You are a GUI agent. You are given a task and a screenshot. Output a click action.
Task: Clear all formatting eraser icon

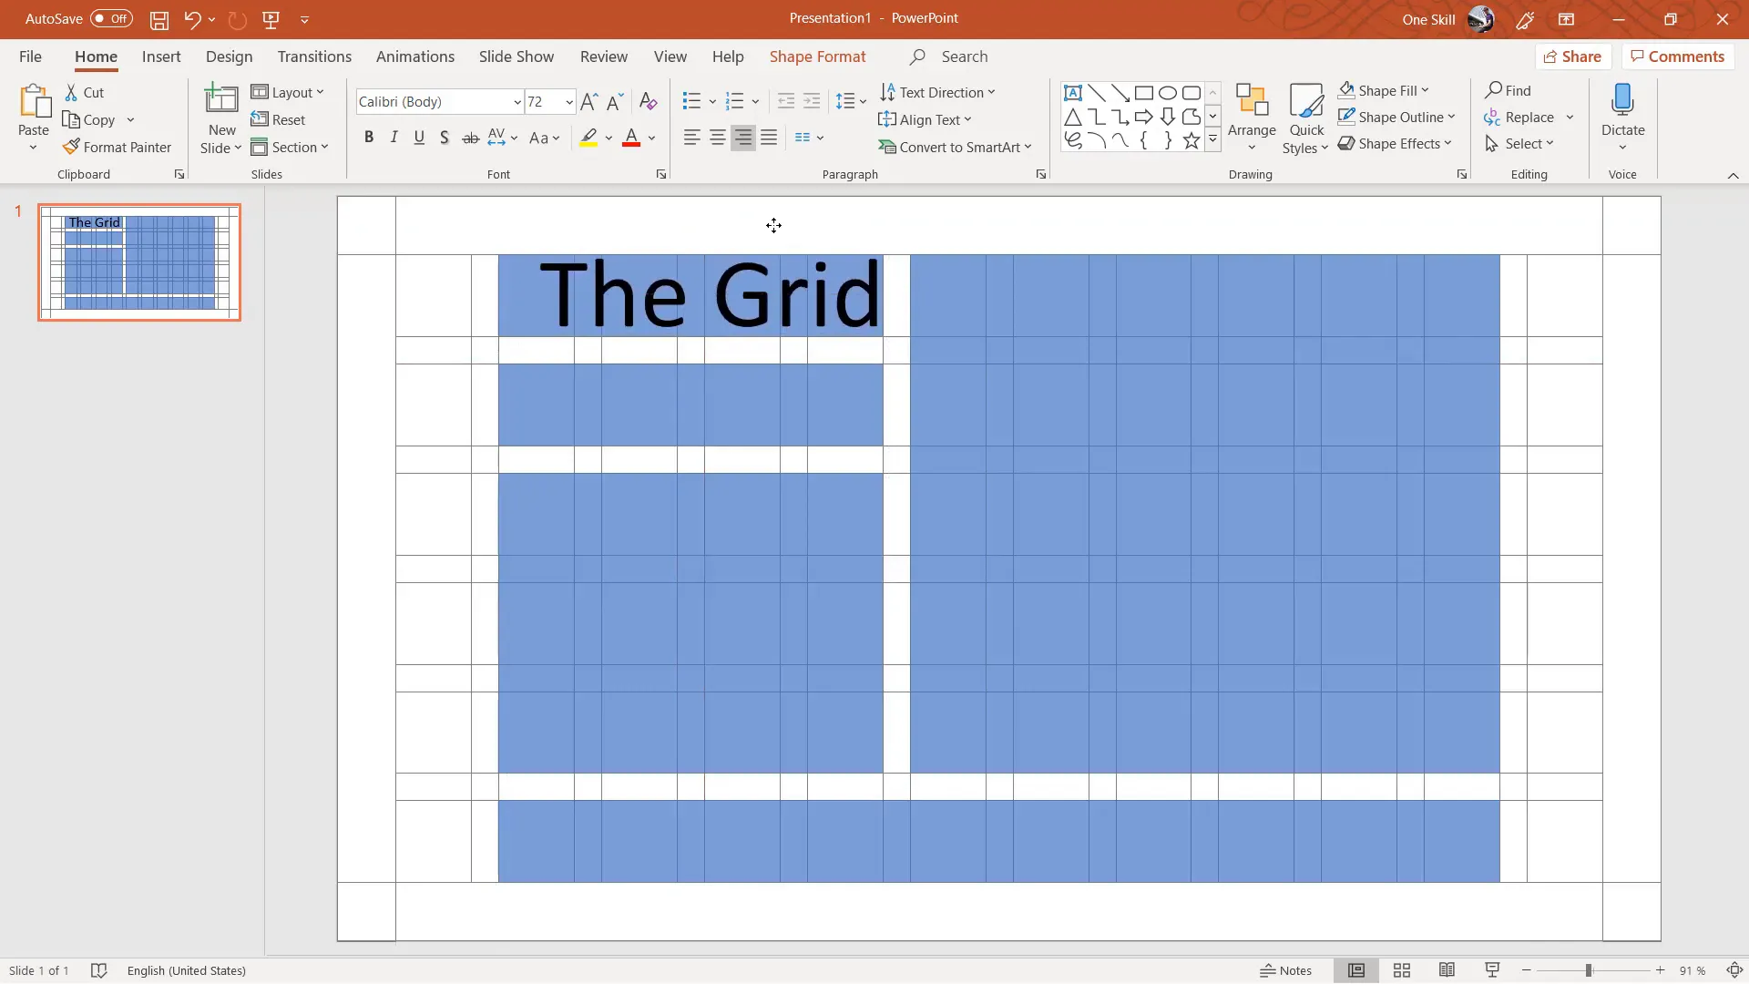[x=648, y=101]
